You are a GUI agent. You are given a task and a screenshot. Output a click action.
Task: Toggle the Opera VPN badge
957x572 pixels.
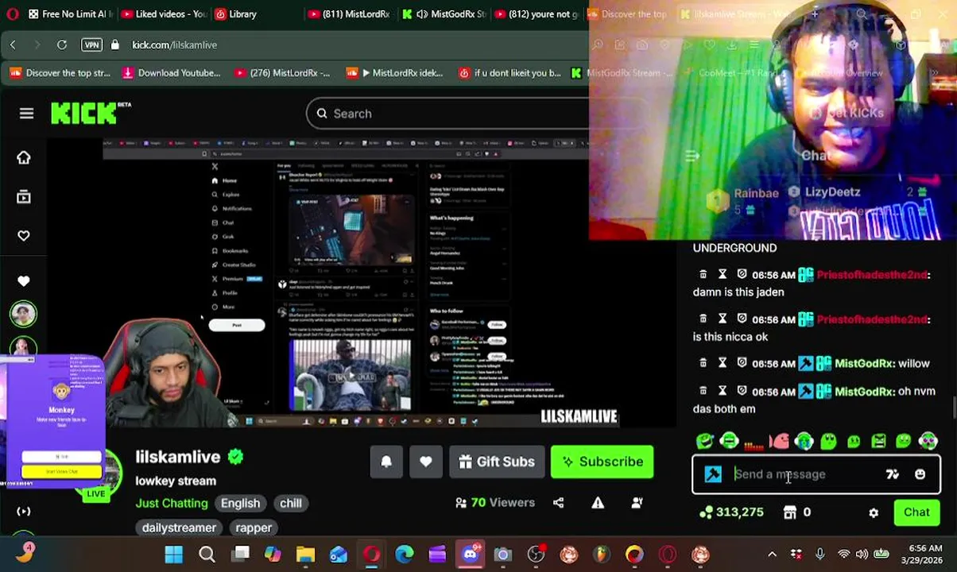coord(91,44)
